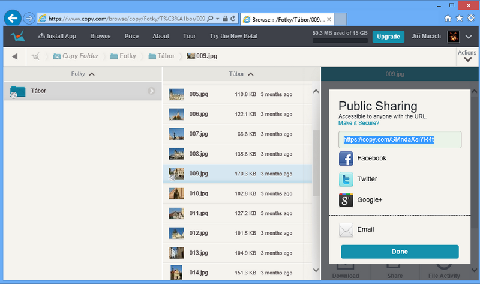This screenshot has width=480, height=284.
Task: Click the Email envelope icon
Action: [346, 230]
